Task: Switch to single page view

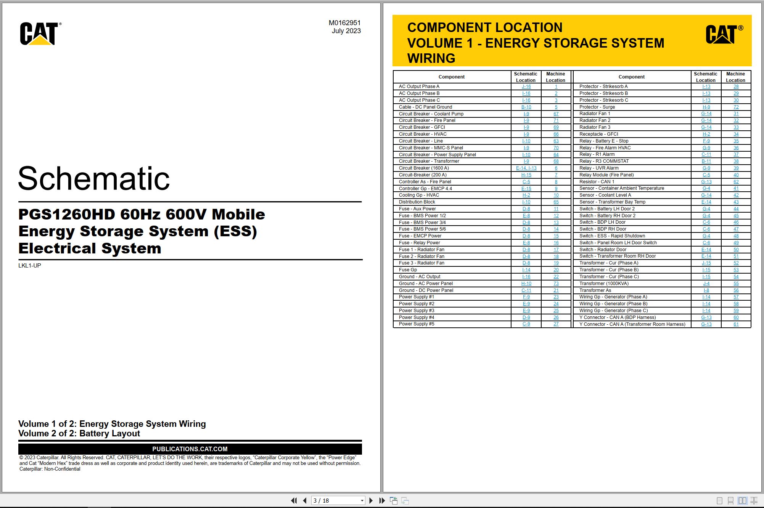Action: pos(720,501)
